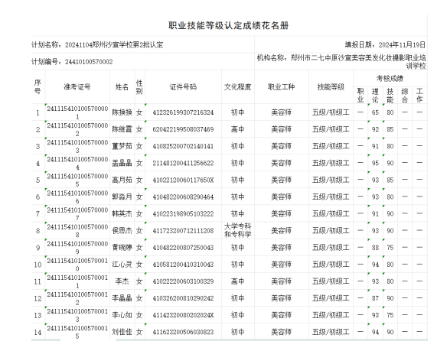447x351 pixels.
Task: Click ID number 41022120060117650X
Action: [183, 180]
